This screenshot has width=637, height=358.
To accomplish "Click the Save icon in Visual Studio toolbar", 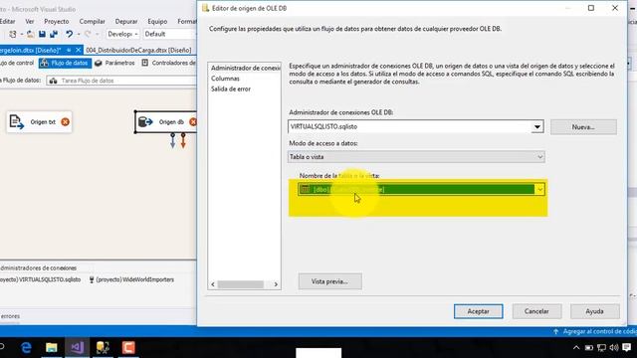I will (x=42, y=34).
